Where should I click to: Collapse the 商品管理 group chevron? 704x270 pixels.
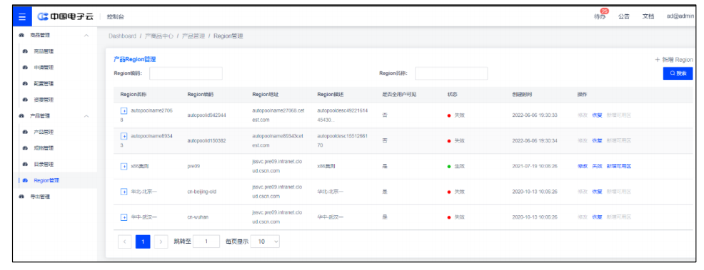(x=86, y=36)
